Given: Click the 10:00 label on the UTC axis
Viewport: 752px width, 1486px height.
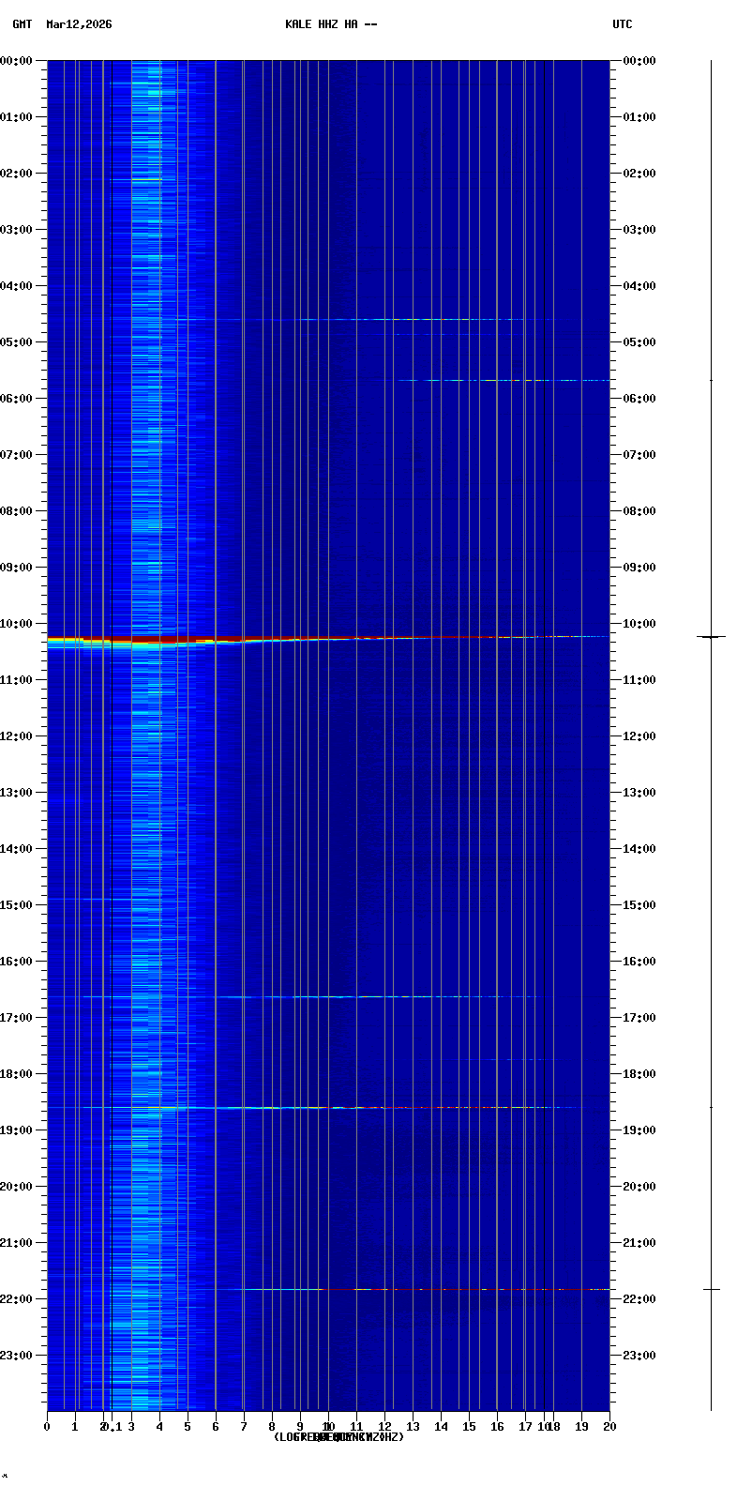Looking at the screenshot, I should point(639,624).
